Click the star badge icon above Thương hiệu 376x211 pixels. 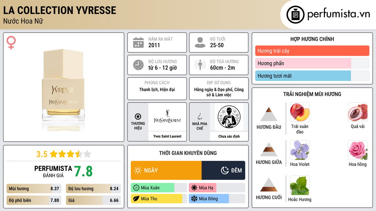(x=138, y=116)
